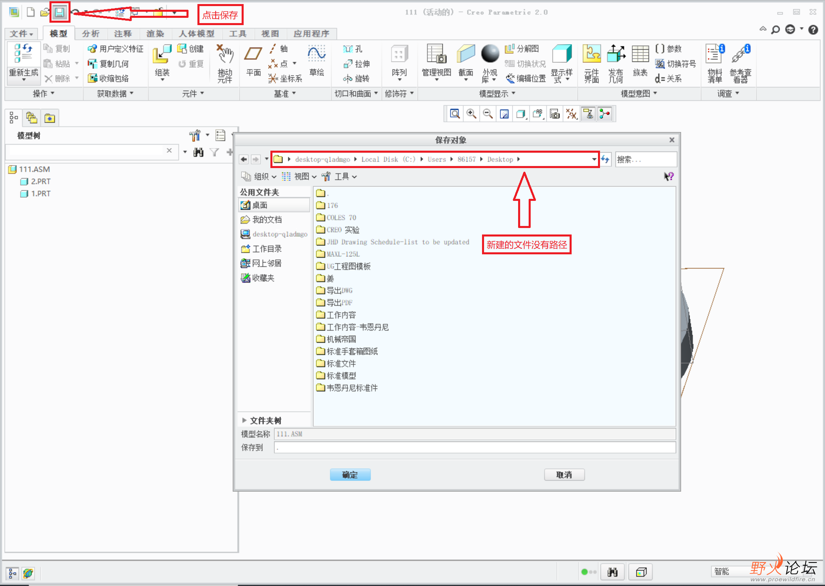Click the 物料清单 bill of materials icon
This screenshot has width=825, height=586.
pyautogui.click(x=715, y=54)
